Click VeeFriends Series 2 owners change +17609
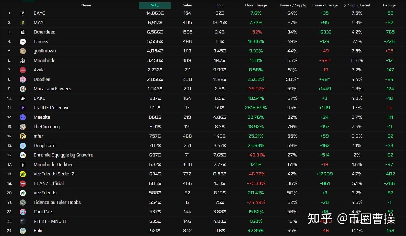 pyautogui.click(x=325, y=174)
